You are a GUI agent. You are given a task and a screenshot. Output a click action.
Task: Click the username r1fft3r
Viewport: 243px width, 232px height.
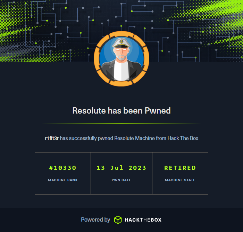click(x=52, y=138)
